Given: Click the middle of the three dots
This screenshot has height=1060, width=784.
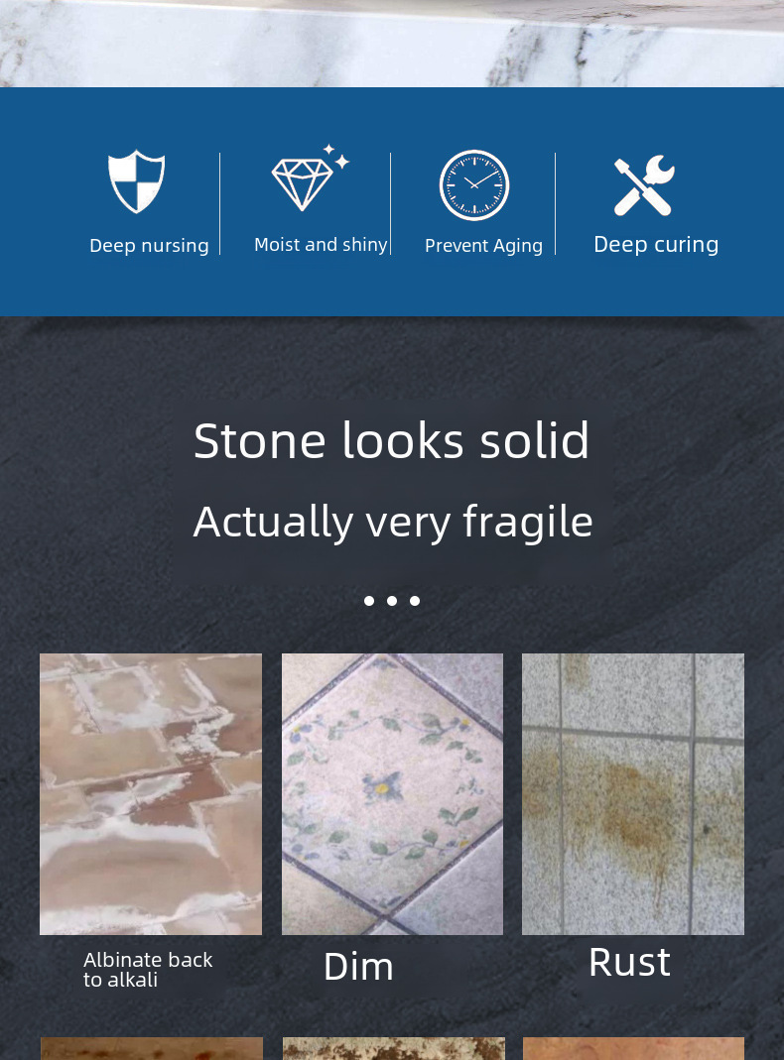Looking at the screenshot, I should [x=392, y=600].
